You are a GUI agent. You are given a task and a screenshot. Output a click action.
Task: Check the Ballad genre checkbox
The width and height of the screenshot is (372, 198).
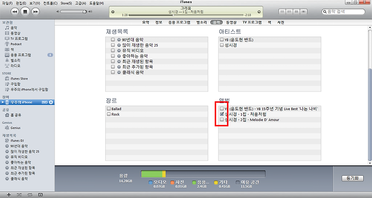[x=109, y=109]
